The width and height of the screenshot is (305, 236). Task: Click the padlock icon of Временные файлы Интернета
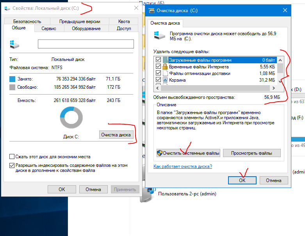pos(165,66)
